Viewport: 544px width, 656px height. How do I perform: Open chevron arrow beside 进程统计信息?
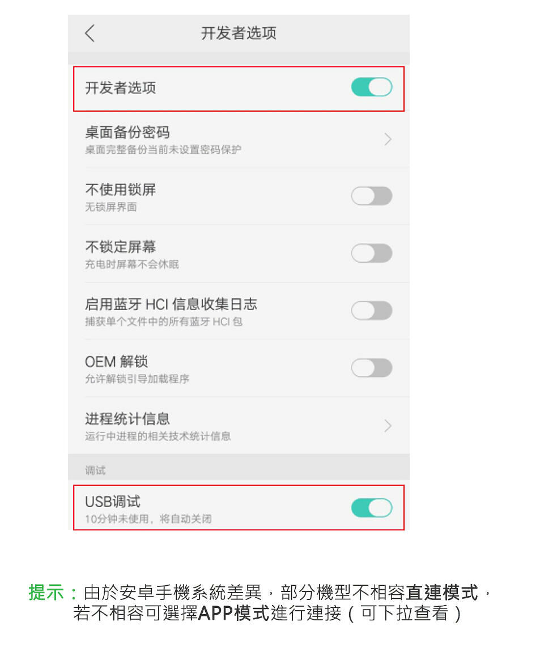tap(388, 426)
